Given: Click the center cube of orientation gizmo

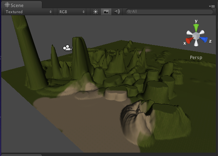Looking at the screenshot, I should coord(196,36).
